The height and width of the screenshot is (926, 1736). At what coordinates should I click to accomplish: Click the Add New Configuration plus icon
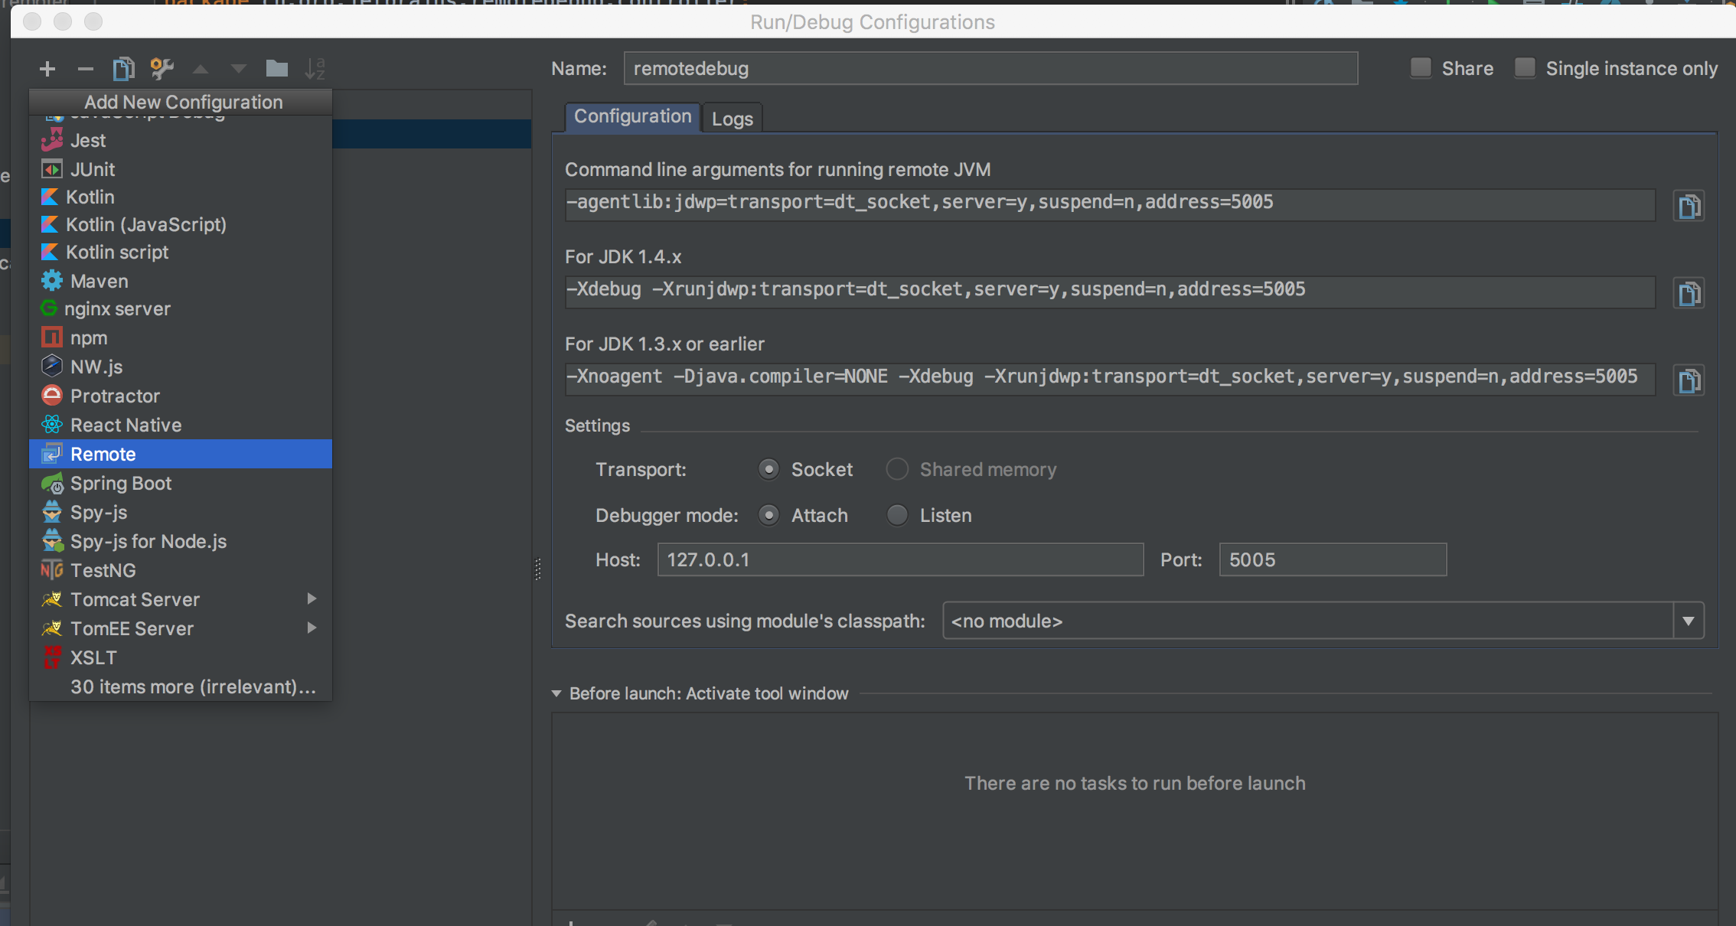(x=47, y=69)
